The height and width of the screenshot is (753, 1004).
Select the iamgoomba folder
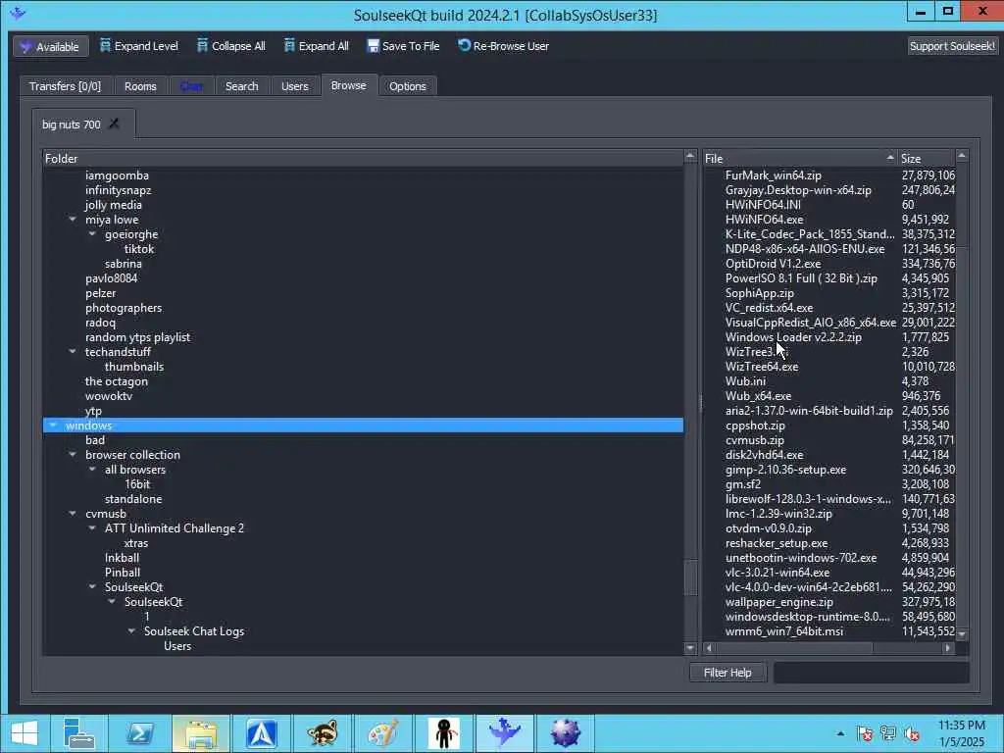[x=117, y=176]
